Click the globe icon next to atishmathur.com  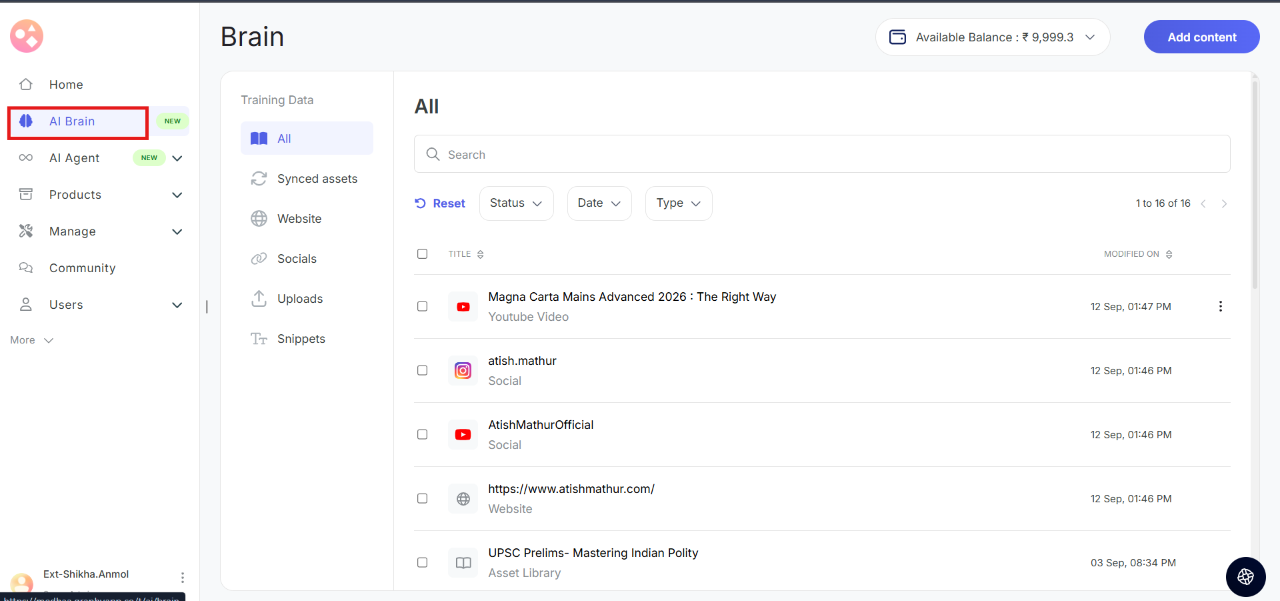(x=463, y=498)
